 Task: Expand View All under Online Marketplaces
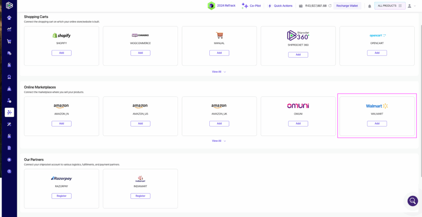(219, 141)
